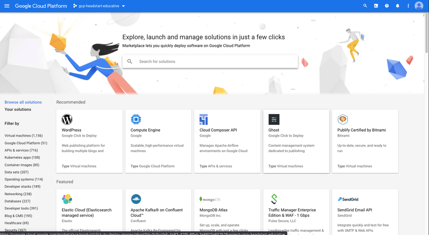Click the Google Cloud Platform header title
This screenshot has width=429, height=235.
point(41,6)
